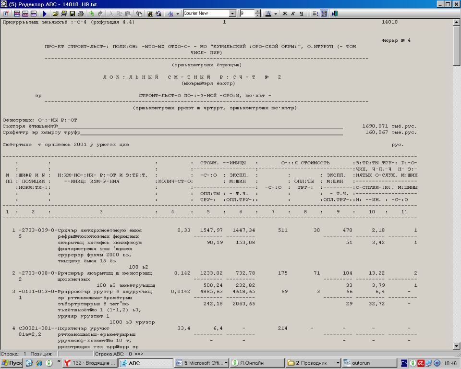Click the paste special icon
461x369 pixels.
(x=139, y=13)
